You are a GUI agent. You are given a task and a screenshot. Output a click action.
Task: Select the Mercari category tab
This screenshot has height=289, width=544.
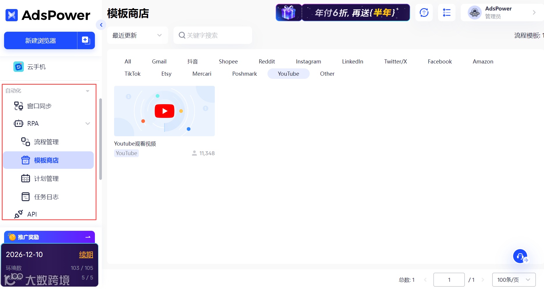(x=202, y=74)
